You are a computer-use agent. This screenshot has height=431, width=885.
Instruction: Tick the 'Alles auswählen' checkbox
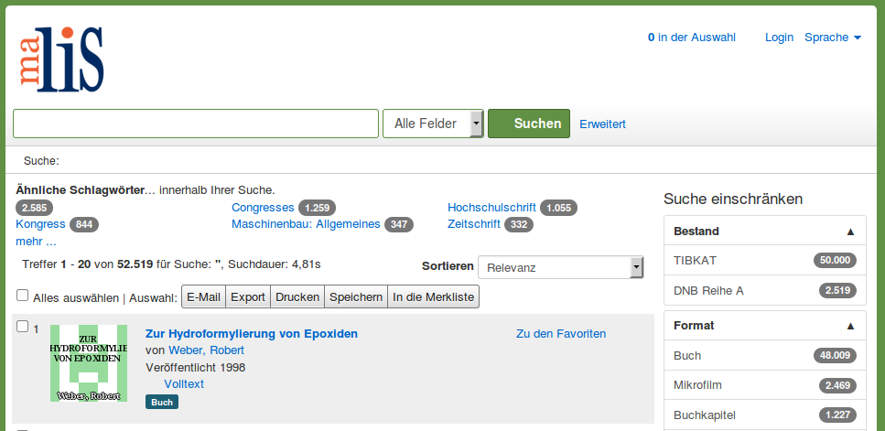(x=23, y=296)
